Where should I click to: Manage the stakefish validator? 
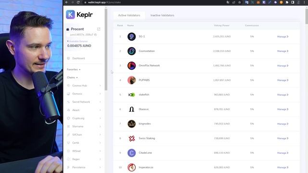282,95
